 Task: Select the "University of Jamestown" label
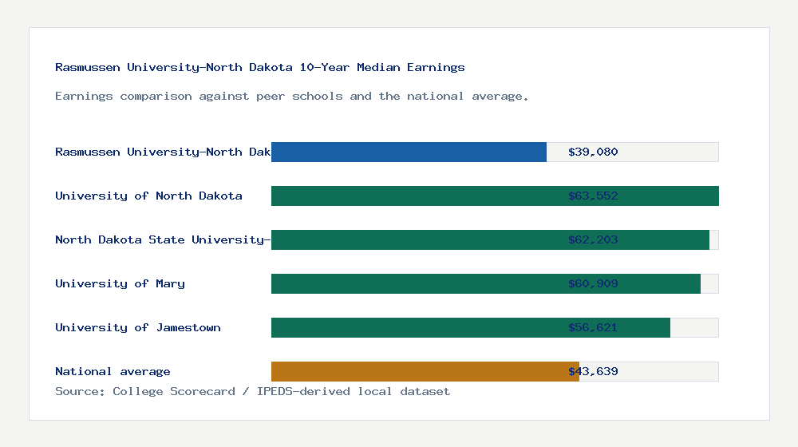[x=138, y=327]
